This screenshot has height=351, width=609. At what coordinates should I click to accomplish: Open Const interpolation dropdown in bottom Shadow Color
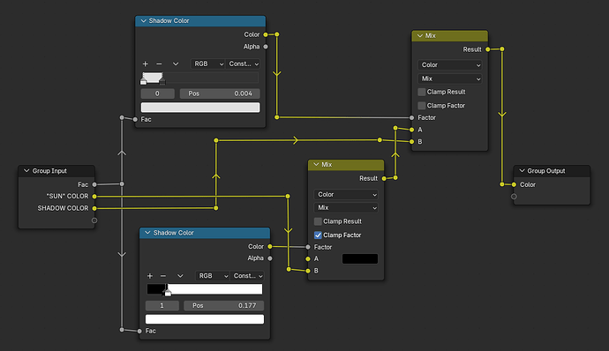(247, 276)
